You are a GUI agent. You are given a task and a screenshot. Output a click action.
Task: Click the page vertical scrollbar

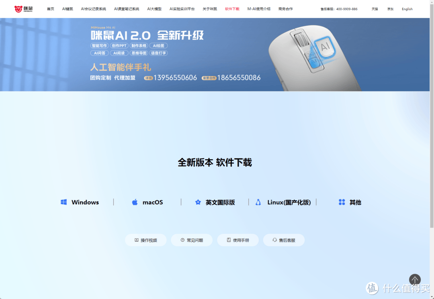coord(432,120)
